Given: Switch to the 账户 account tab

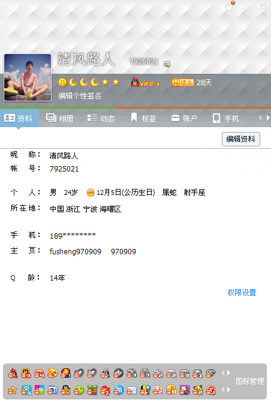Looking at the screenshot, I should coord(184,118).
